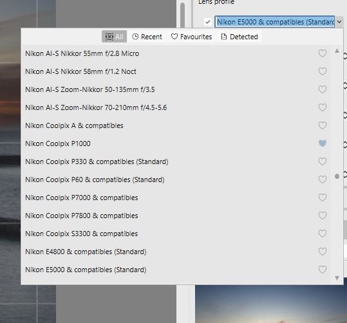Screen dimensions: 347x323
Task: Show the Detected profiles tab
Action: tap(239, 37)
